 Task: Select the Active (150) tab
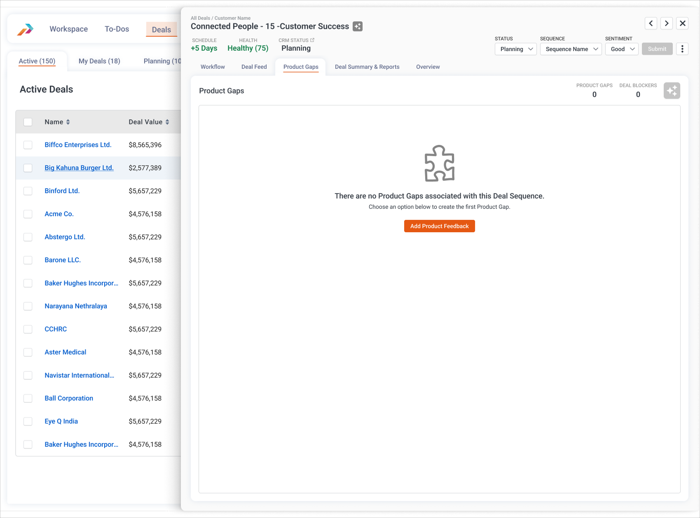[x=37, y=61]
